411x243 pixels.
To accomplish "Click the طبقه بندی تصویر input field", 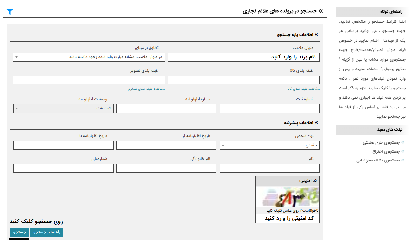I will (89, 80).
